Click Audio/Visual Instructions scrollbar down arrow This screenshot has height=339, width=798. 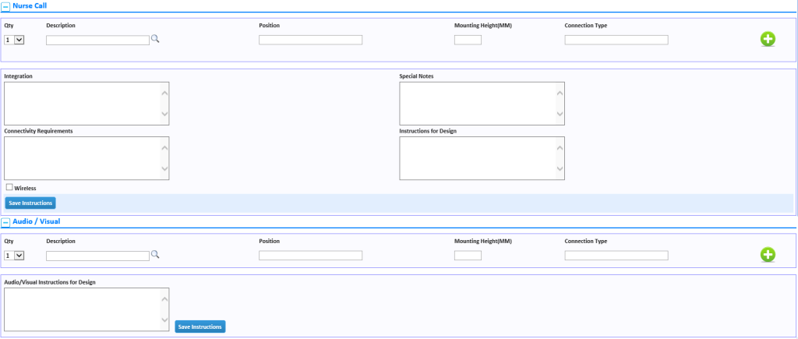(x=164, y=320)
